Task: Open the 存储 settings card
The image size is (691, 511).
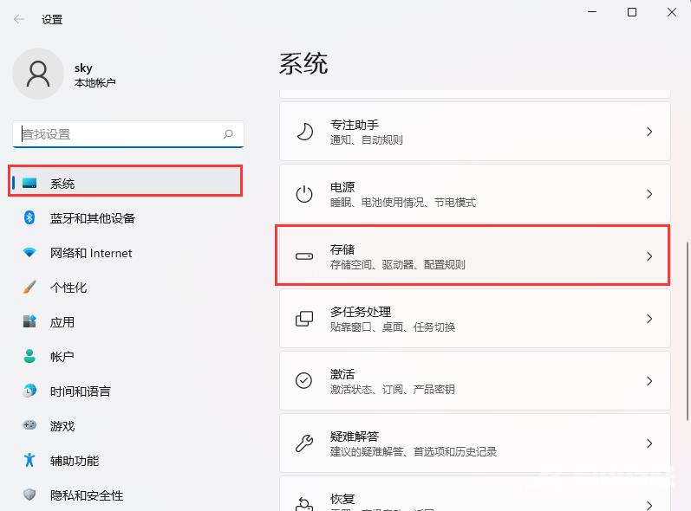Action: coord(474,256)
